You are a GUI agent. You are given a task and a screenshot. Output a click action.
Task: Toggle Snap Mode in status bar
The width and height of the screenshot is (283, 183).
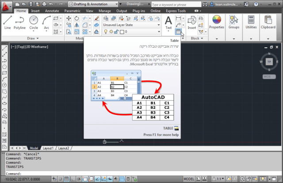[x=60, y=179]
